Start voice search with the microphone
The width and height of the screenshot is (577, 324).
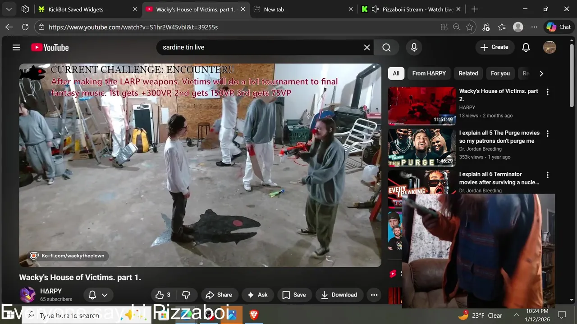(414, 47)
